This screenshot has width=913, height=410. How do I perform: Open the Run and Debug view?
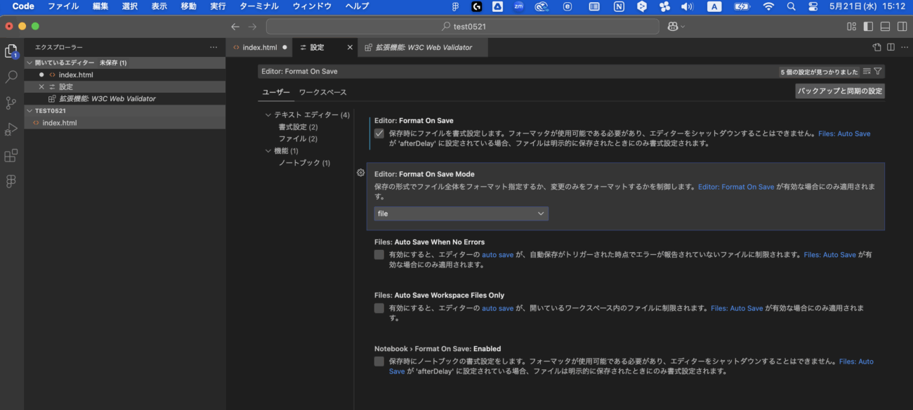[x=11, y=129]
